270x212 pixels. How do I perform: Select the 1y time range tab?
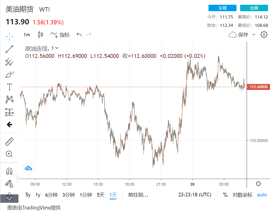pos(38,195)
